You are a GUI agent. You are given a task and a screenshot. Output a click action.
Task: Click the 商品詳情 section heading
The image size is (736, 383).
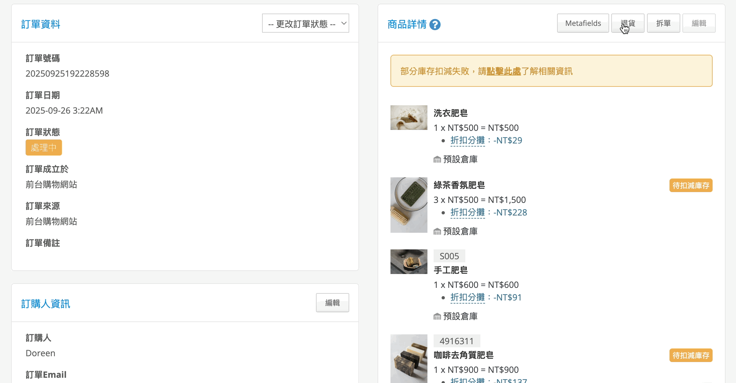click(x=407, y=24)
